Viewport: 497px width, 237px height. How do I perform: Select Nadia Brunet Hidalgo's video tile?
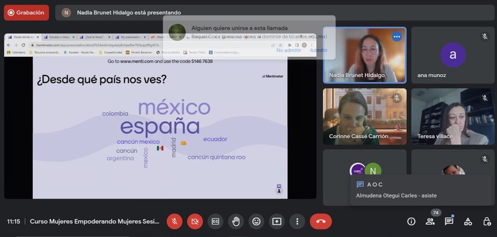tap(365, 55)
